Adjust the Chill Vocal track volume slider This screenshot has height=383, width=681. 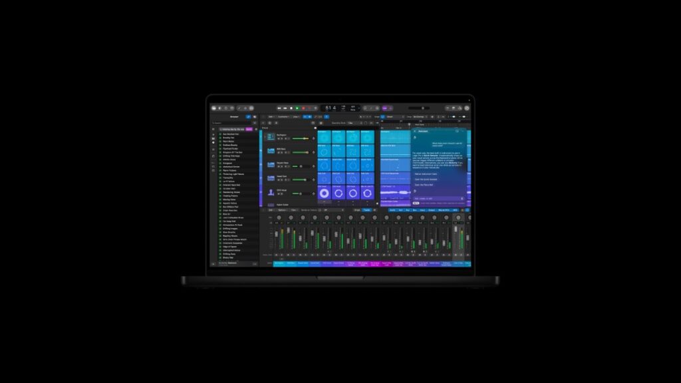(x=301, y=193)
